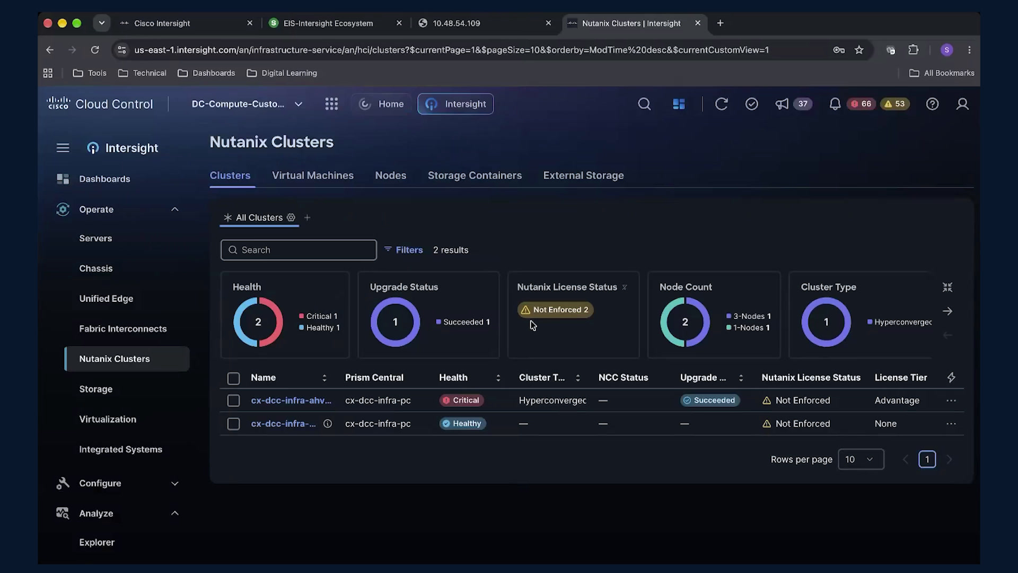1018x573 pixels.
Task: Check the cx-dcc-infra-ahv row checkbox
Action: (x=233, y=401)
